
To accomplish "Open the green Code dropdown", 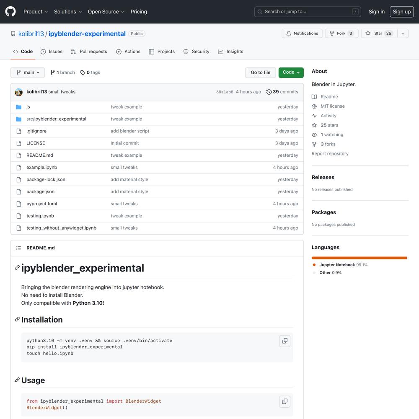I will pos(291,72).
